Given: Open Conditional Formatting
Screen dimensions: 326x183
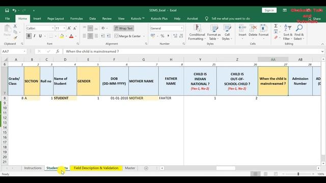Looking at the screenshot, I should 197,33.
